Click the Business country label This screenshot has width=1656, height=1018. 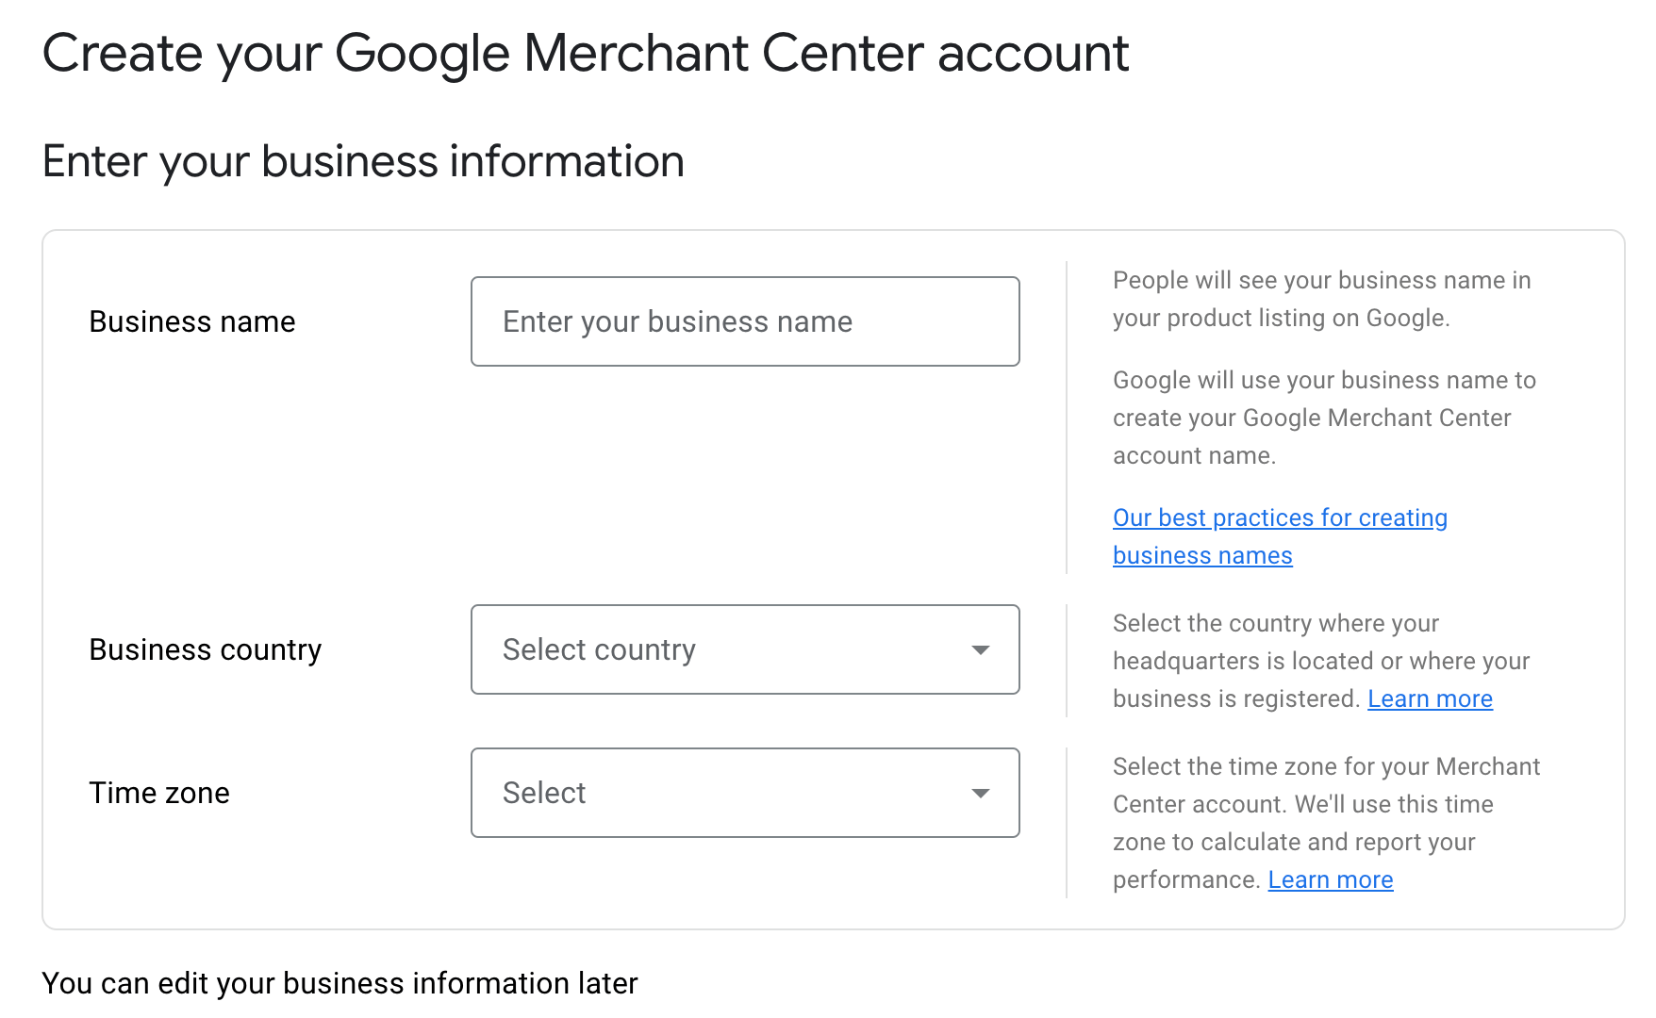[205, 649]
